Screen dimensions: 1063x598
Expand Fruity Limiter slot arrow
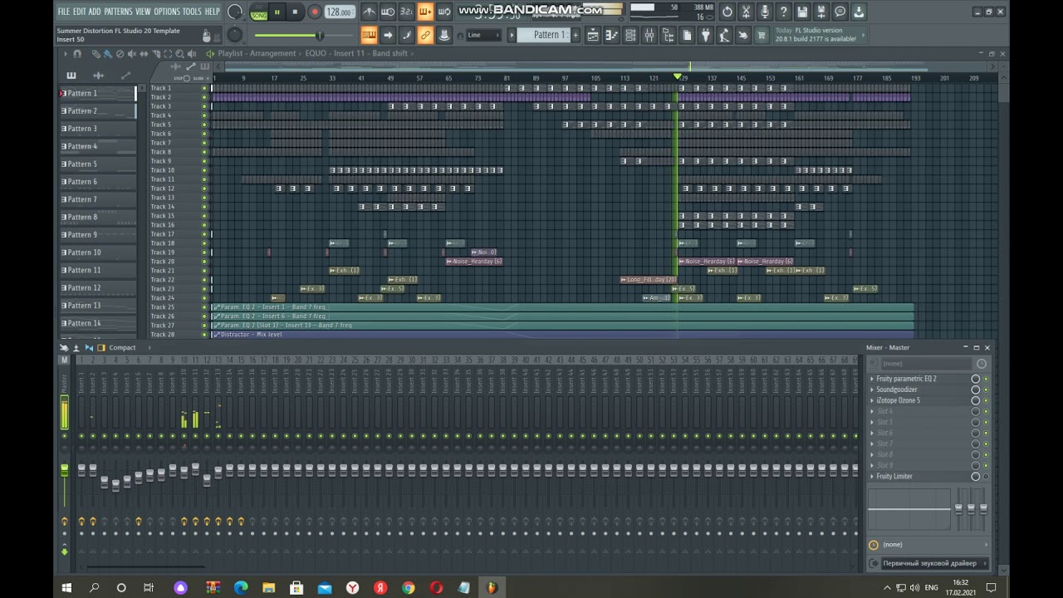[872, 477]
